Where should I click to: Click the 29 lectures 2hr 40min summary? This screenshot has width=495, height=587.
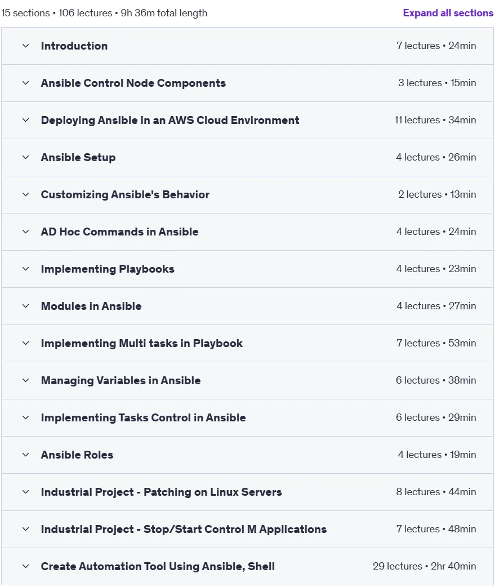click(424, 566)
